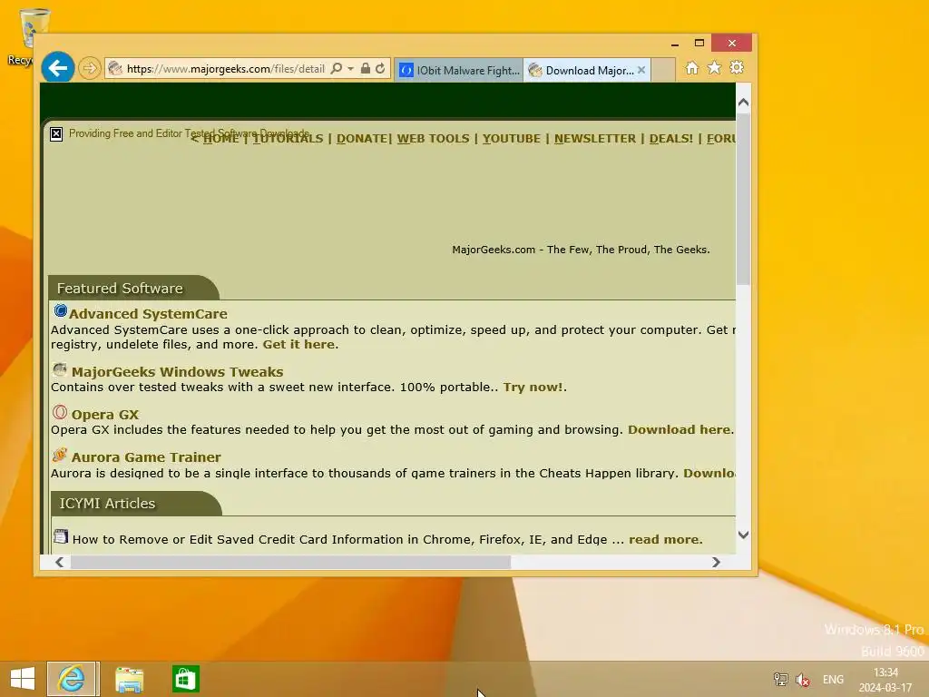Open the taskbar clock showing 13:34
The image size is (929, 697).
point(885,680)
